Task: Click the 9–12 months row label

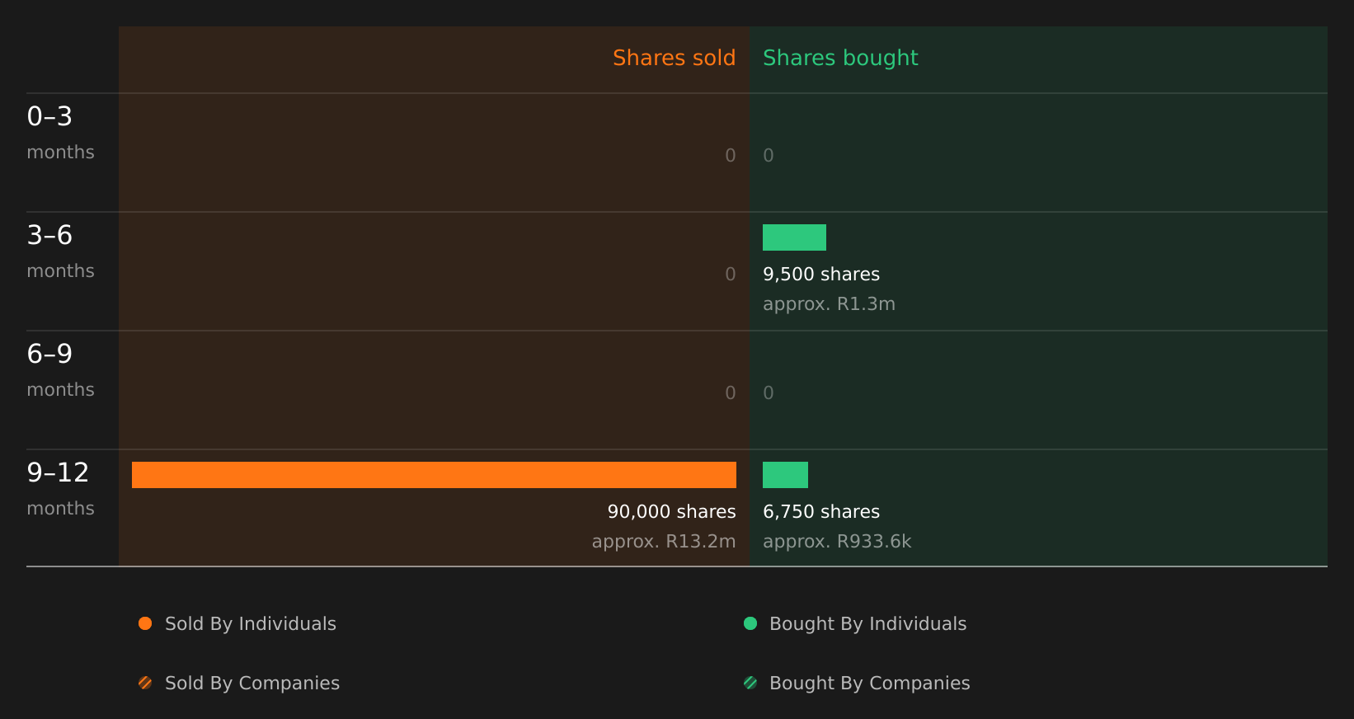Action: (x=60, y=489)
